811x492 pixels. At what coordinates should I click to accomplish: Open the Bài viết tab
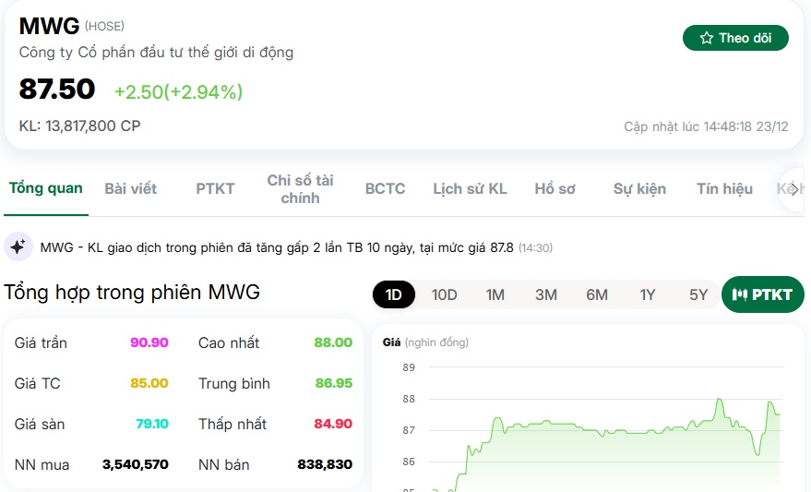pos(130,188)
